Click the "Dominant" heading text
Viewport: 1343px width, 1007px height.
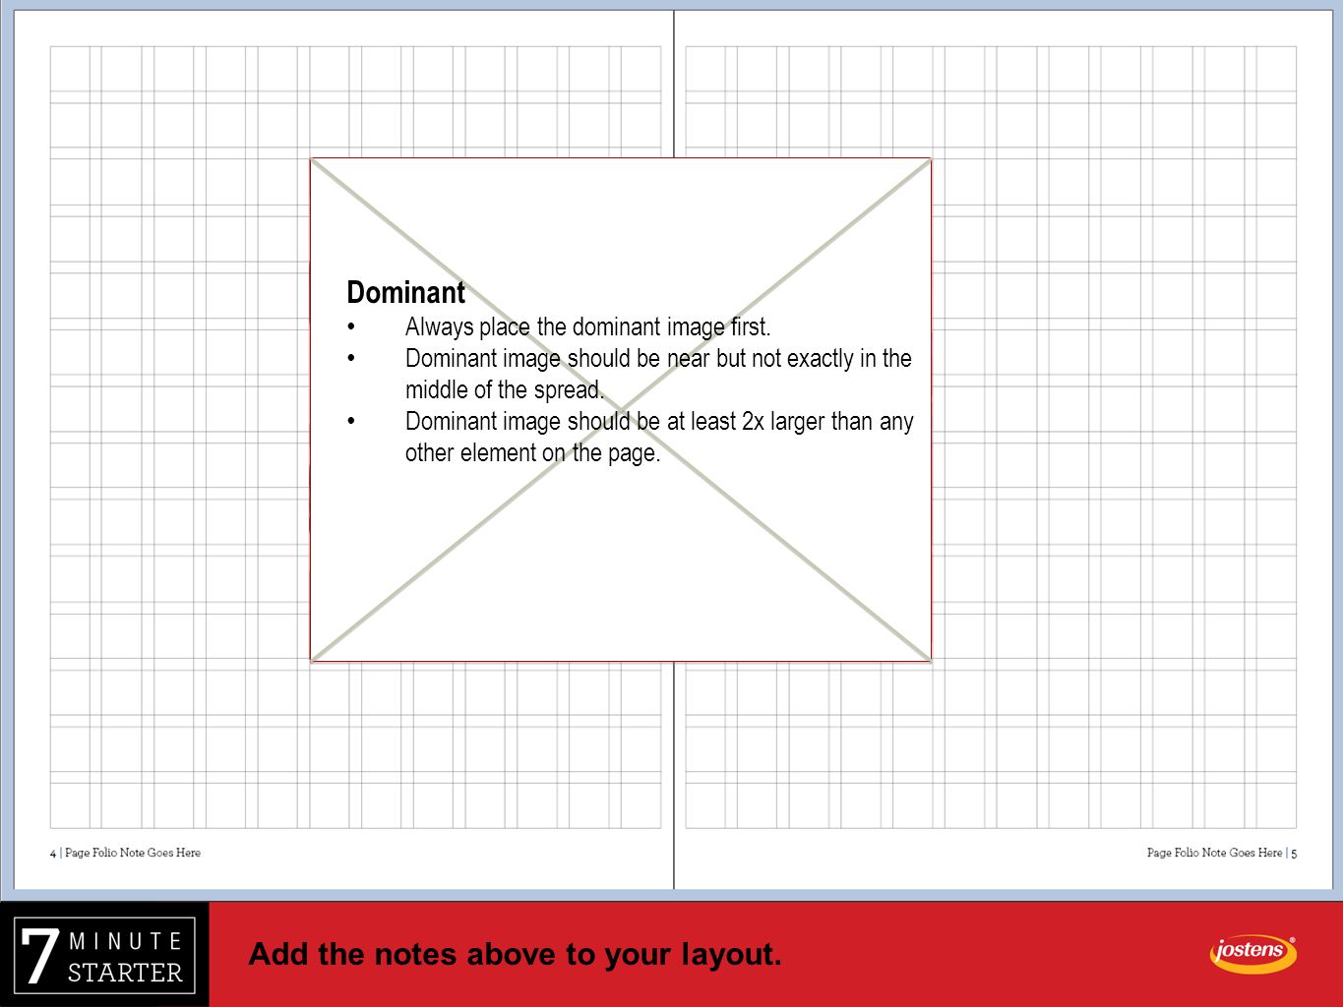tap(405, 292)
